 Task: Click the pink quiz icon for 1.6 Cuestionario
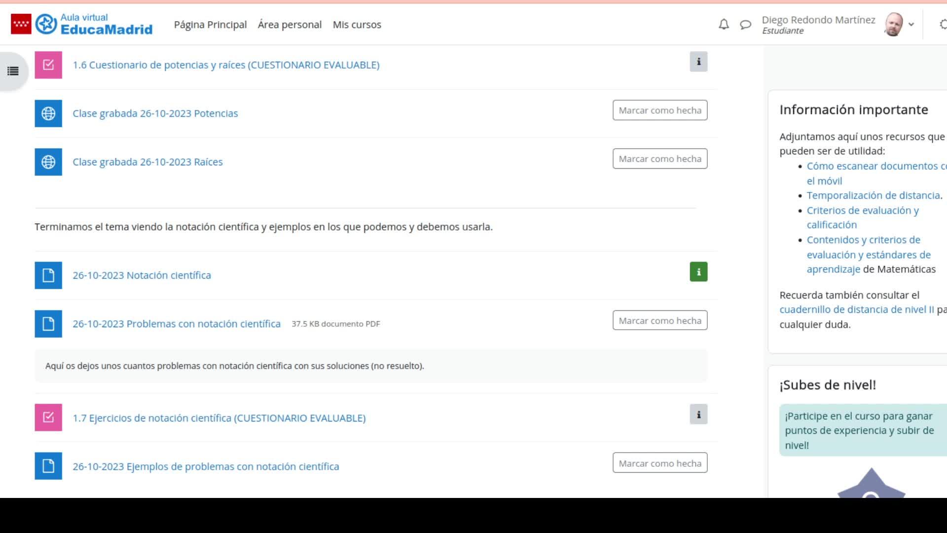[x=48, y=65]
